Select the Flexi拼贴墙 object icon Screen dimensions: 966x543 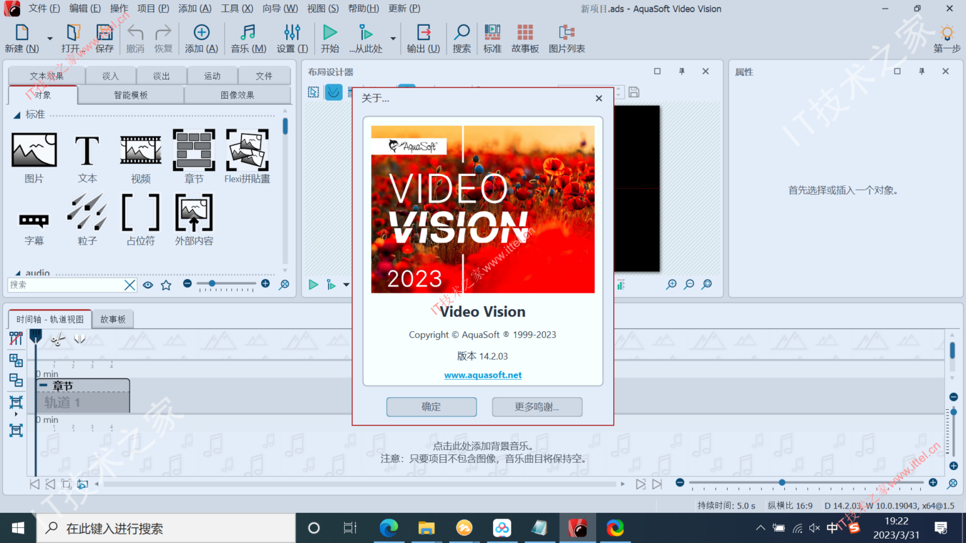tap(247, 151)
